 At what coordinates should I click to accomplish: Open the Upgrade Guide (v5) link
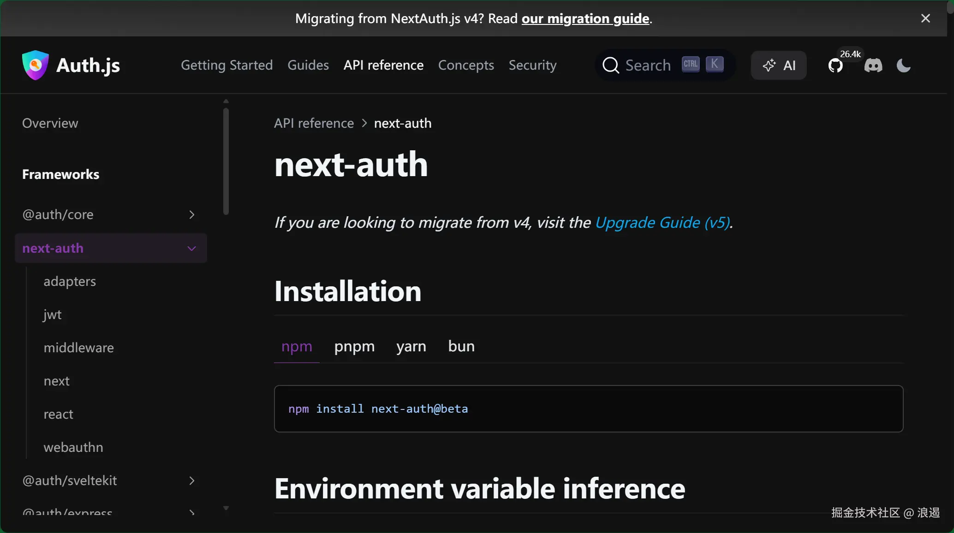point(662,223)
